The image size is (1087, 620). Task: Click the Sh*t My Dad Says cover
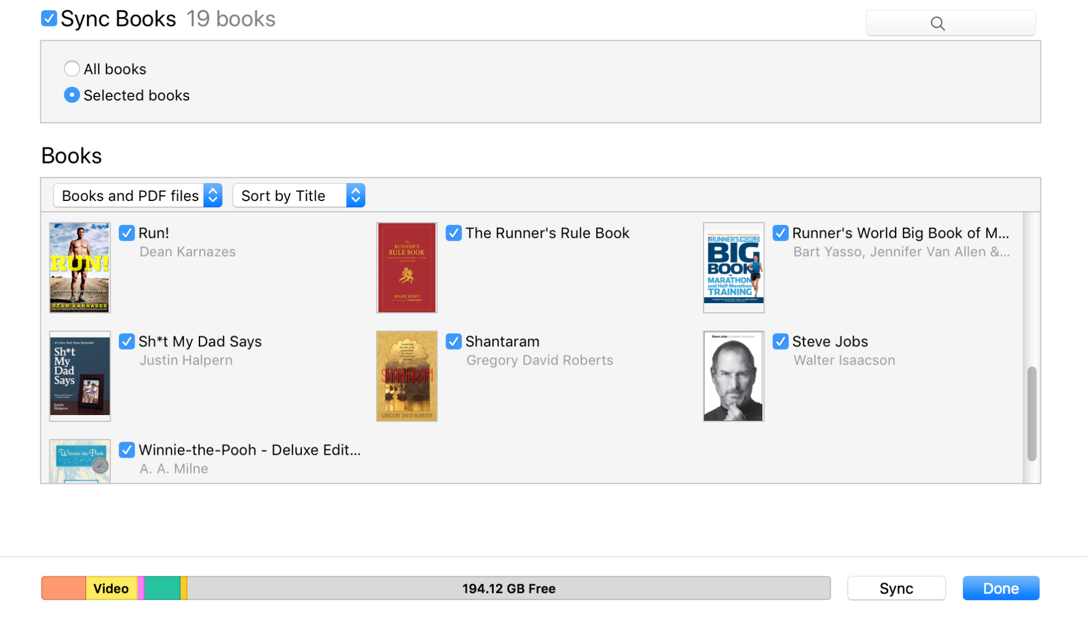tap(79, 375)
